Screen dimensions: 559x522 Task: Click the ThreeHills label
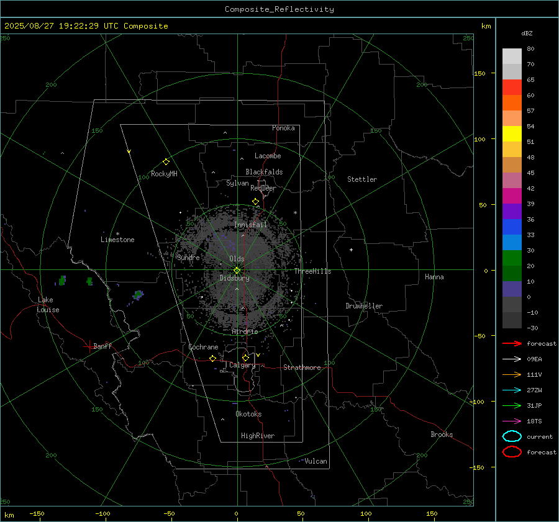click(x=312, y=271)
